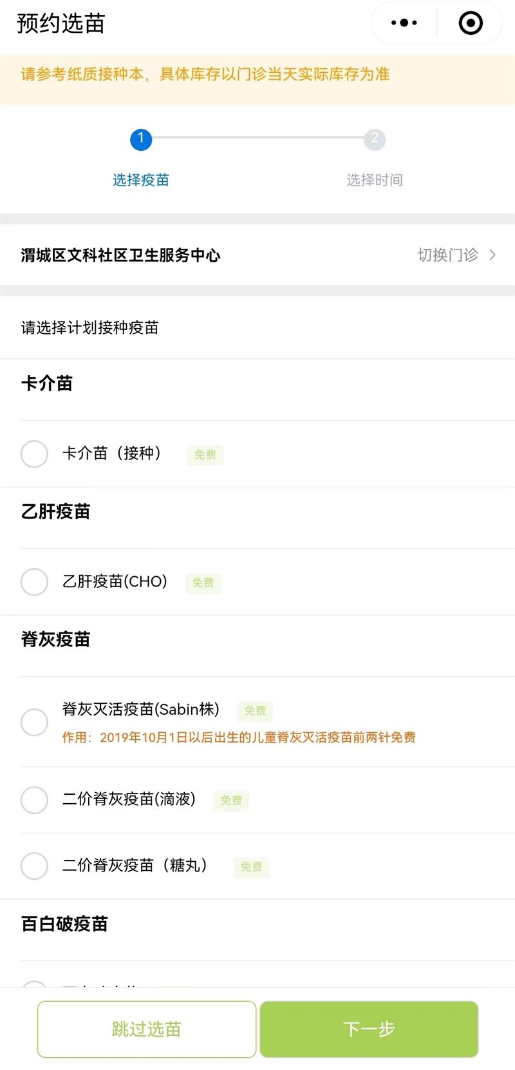Tap the 免费 badge next to 乙肝疫苗(CHO)
The width and height of the screenshot is (515, 1070).
tap(203, 583)
